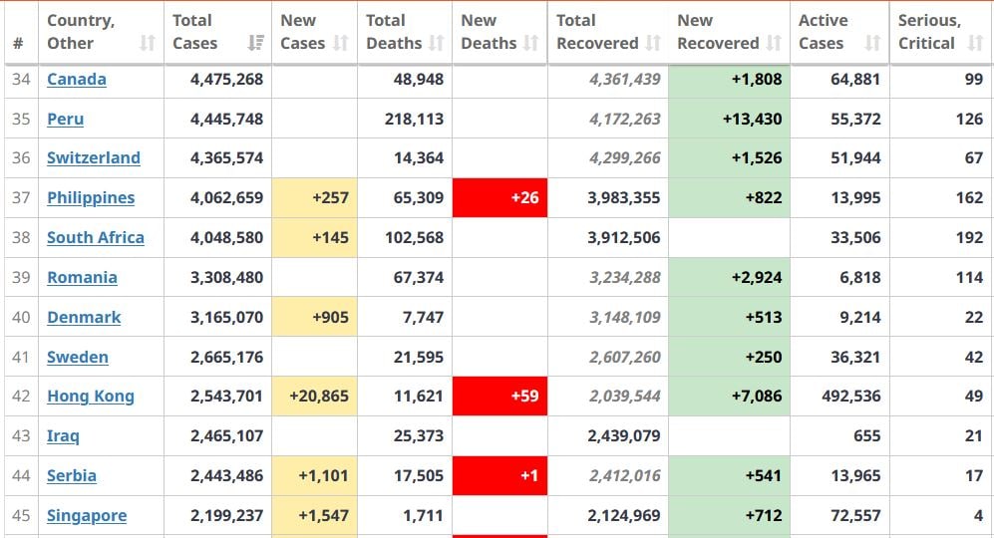
Task: Select Sweden new recovered +250 cell
Action: pyautogui.click(x=729, y=358)
